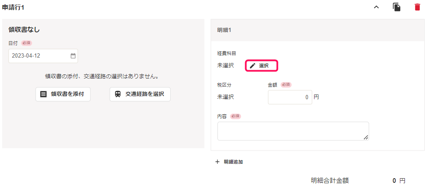Click the resize handle of 内容 textarea
The image size is (431, 195).
point(366,137)
